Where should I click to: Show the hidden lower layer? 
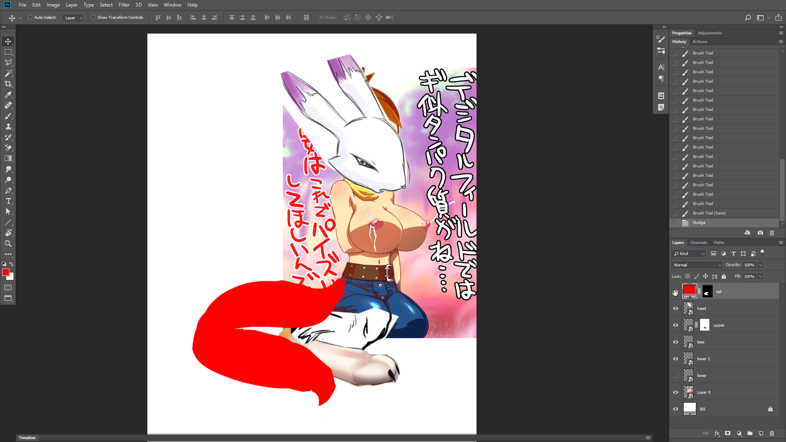pyautogui.click(x=675, y=376)
